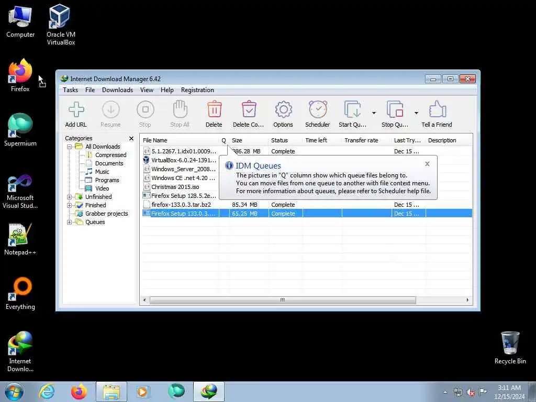
Task: Sort by the Status column header
Action: point(285,140)
